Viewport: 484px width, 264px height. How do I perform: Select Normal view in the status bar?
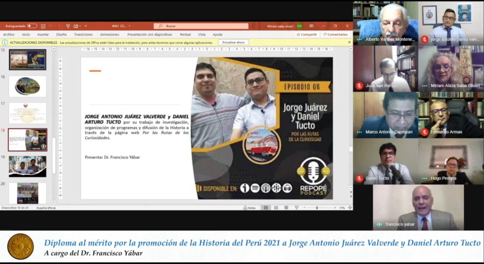click(x=266, y=208)
